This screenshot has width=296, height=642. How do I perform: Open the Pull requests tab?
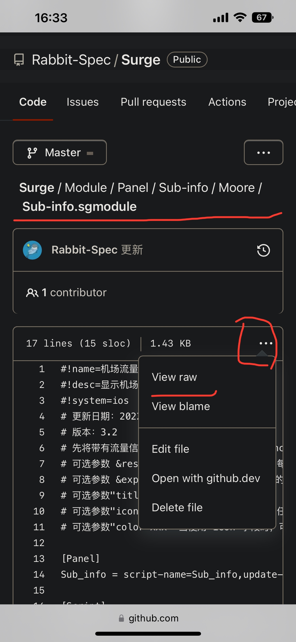153,102
